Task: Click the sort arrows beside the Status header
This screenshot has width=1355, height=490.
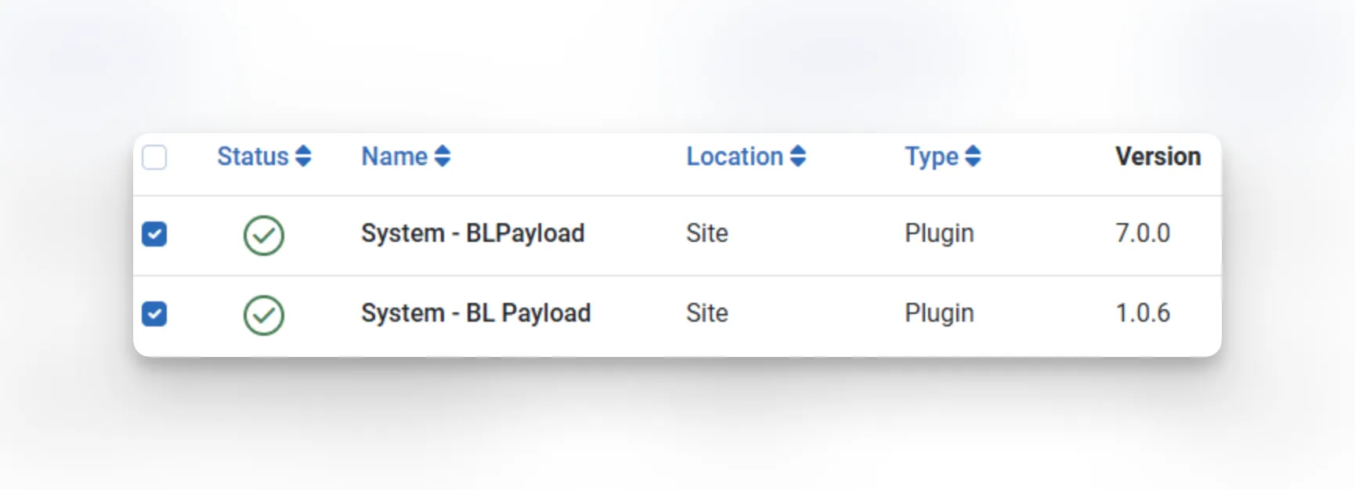Action: click(302, 157)
